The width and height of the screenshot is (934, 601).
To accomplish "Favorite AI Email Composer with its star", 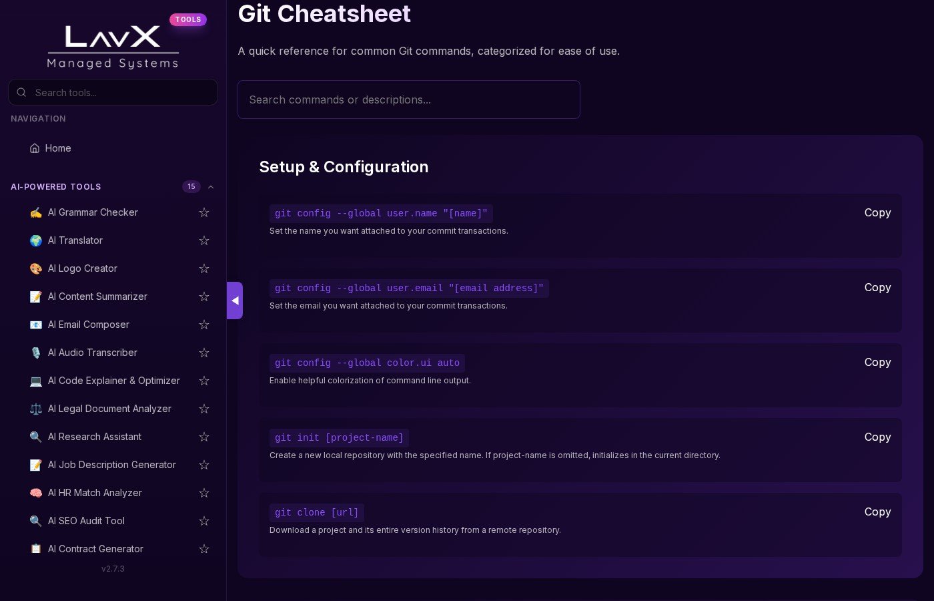I will point(204,325).
